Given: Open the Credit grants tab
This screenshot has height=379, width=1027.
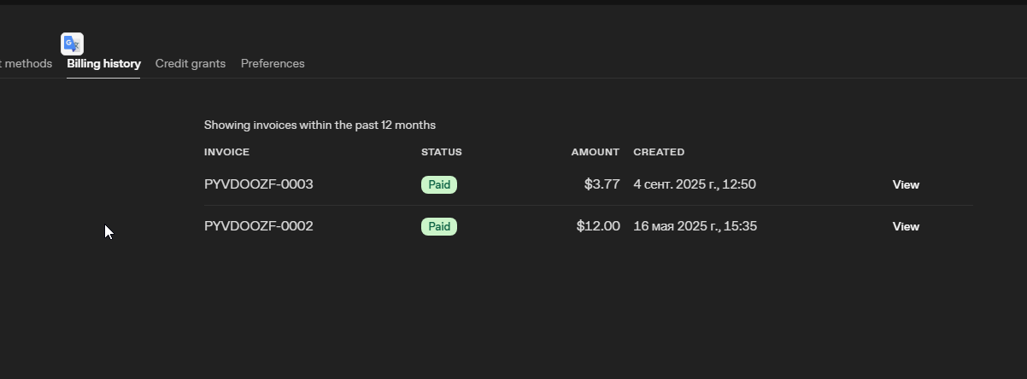Looking at the screenshot, I should coord(191,64).
